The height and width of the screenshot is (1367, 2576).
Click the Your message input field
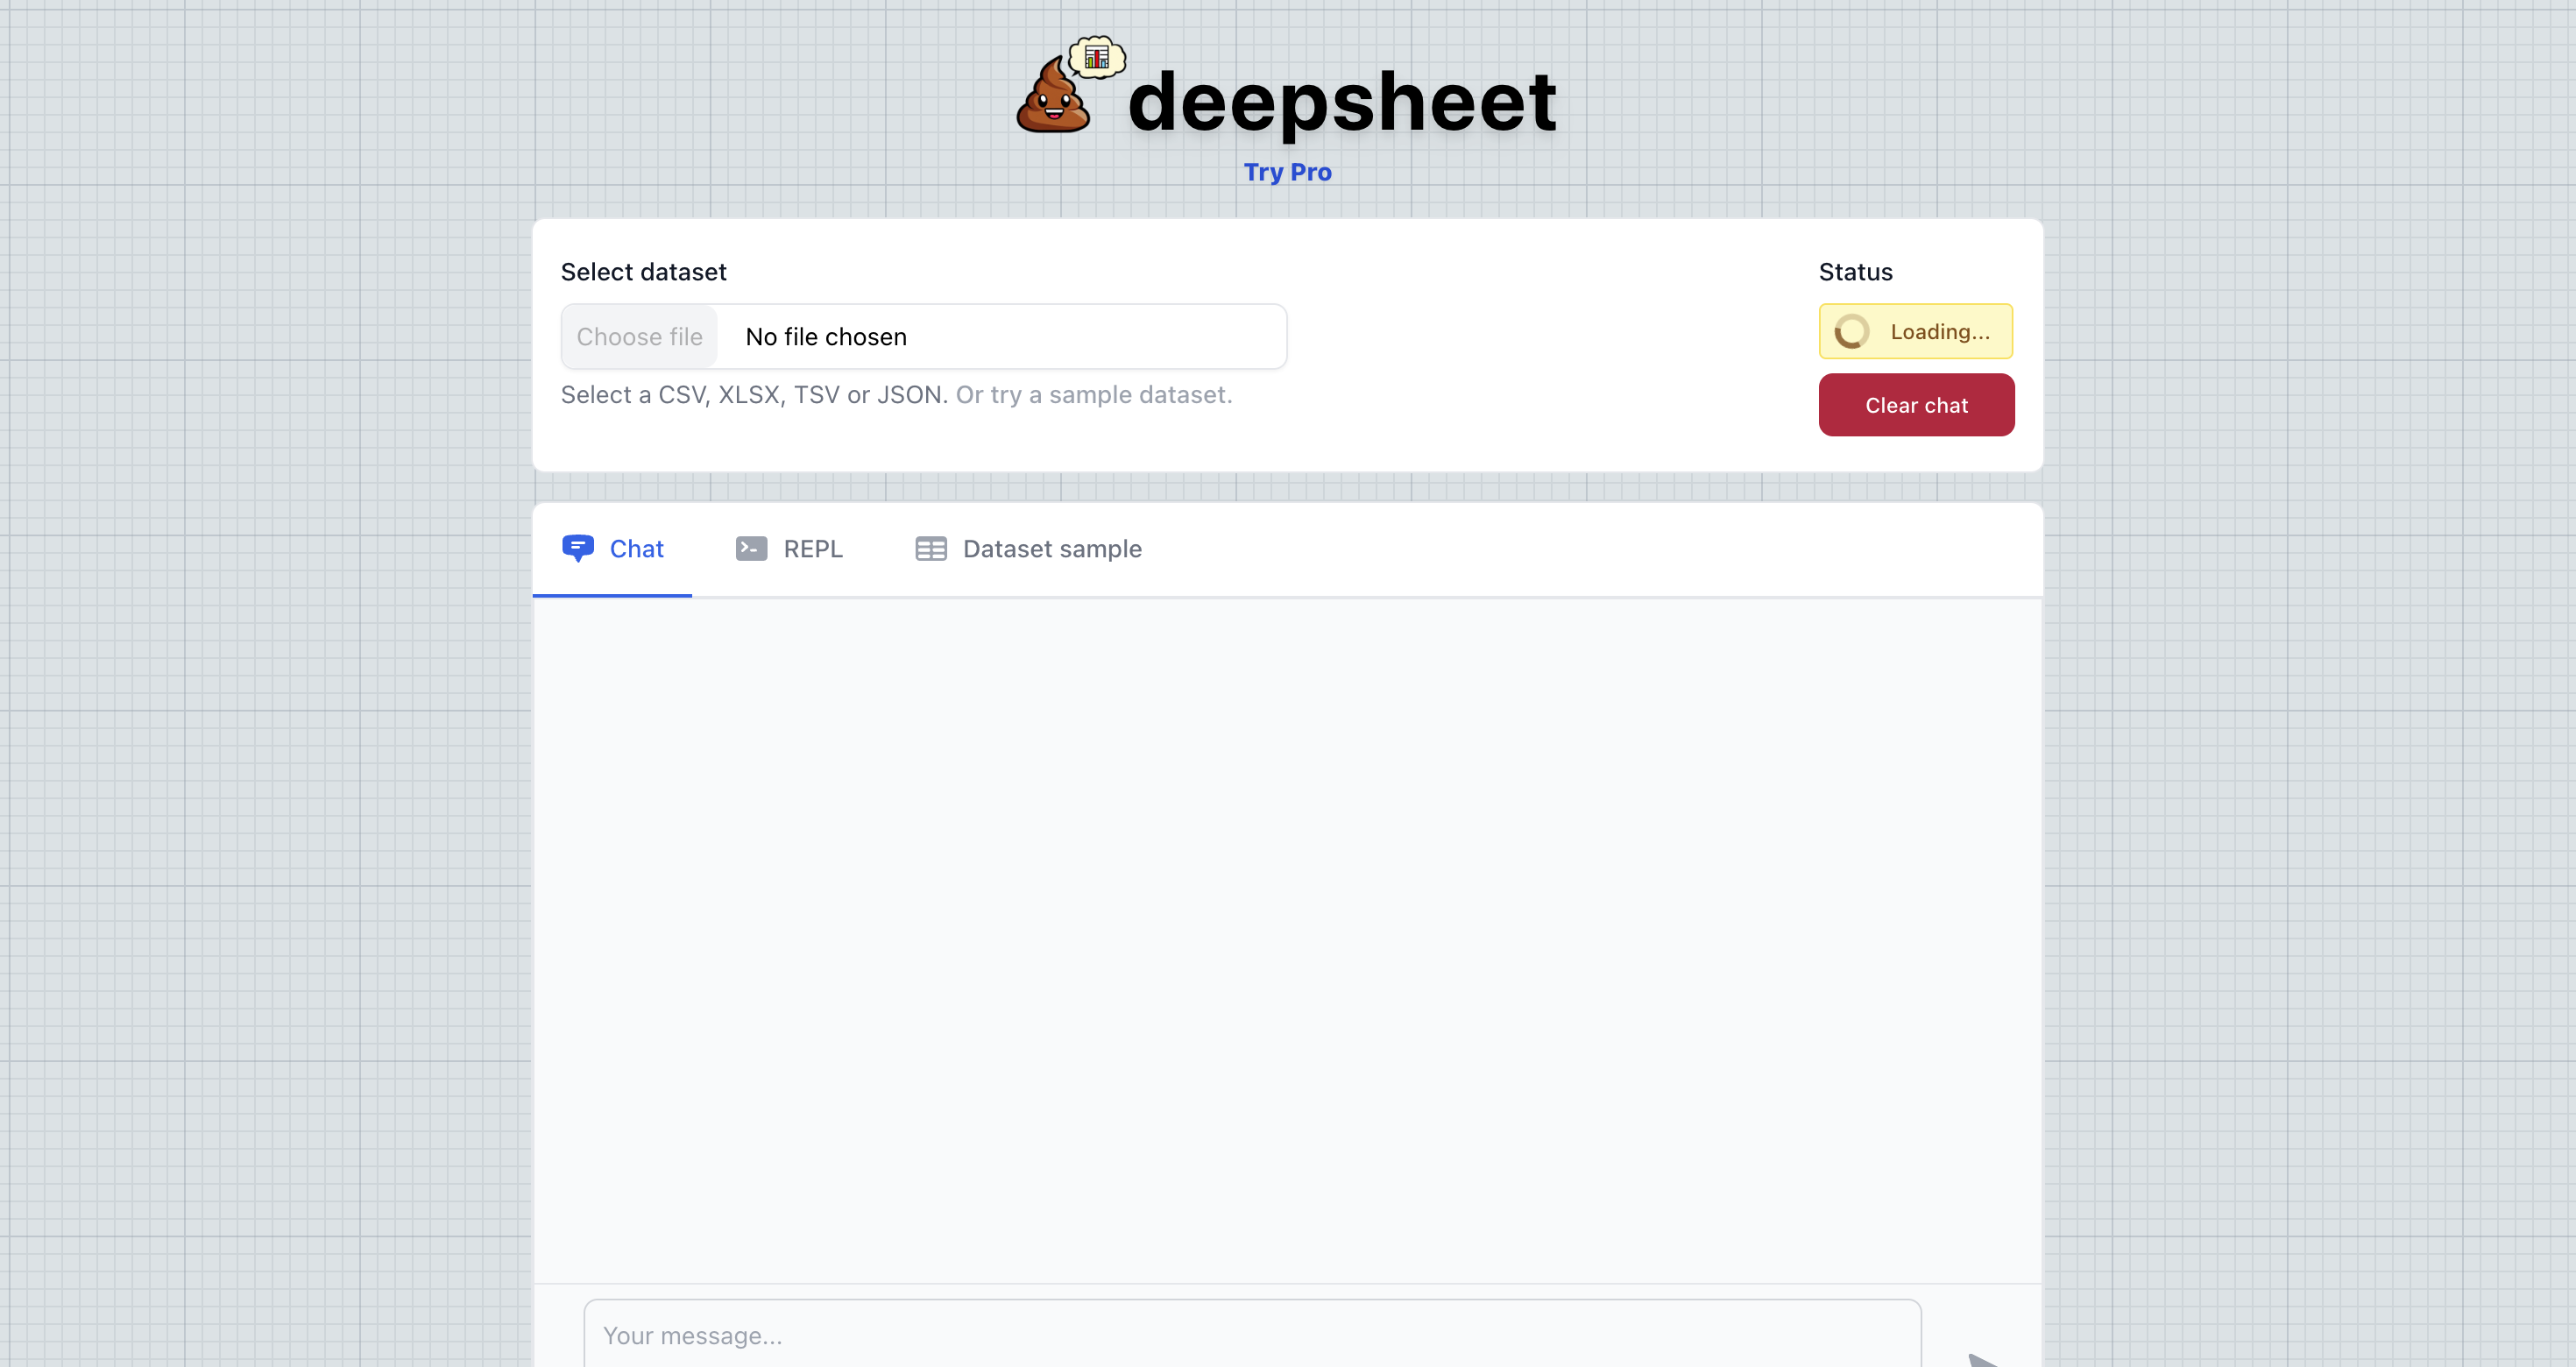tap(1252, 1334)
